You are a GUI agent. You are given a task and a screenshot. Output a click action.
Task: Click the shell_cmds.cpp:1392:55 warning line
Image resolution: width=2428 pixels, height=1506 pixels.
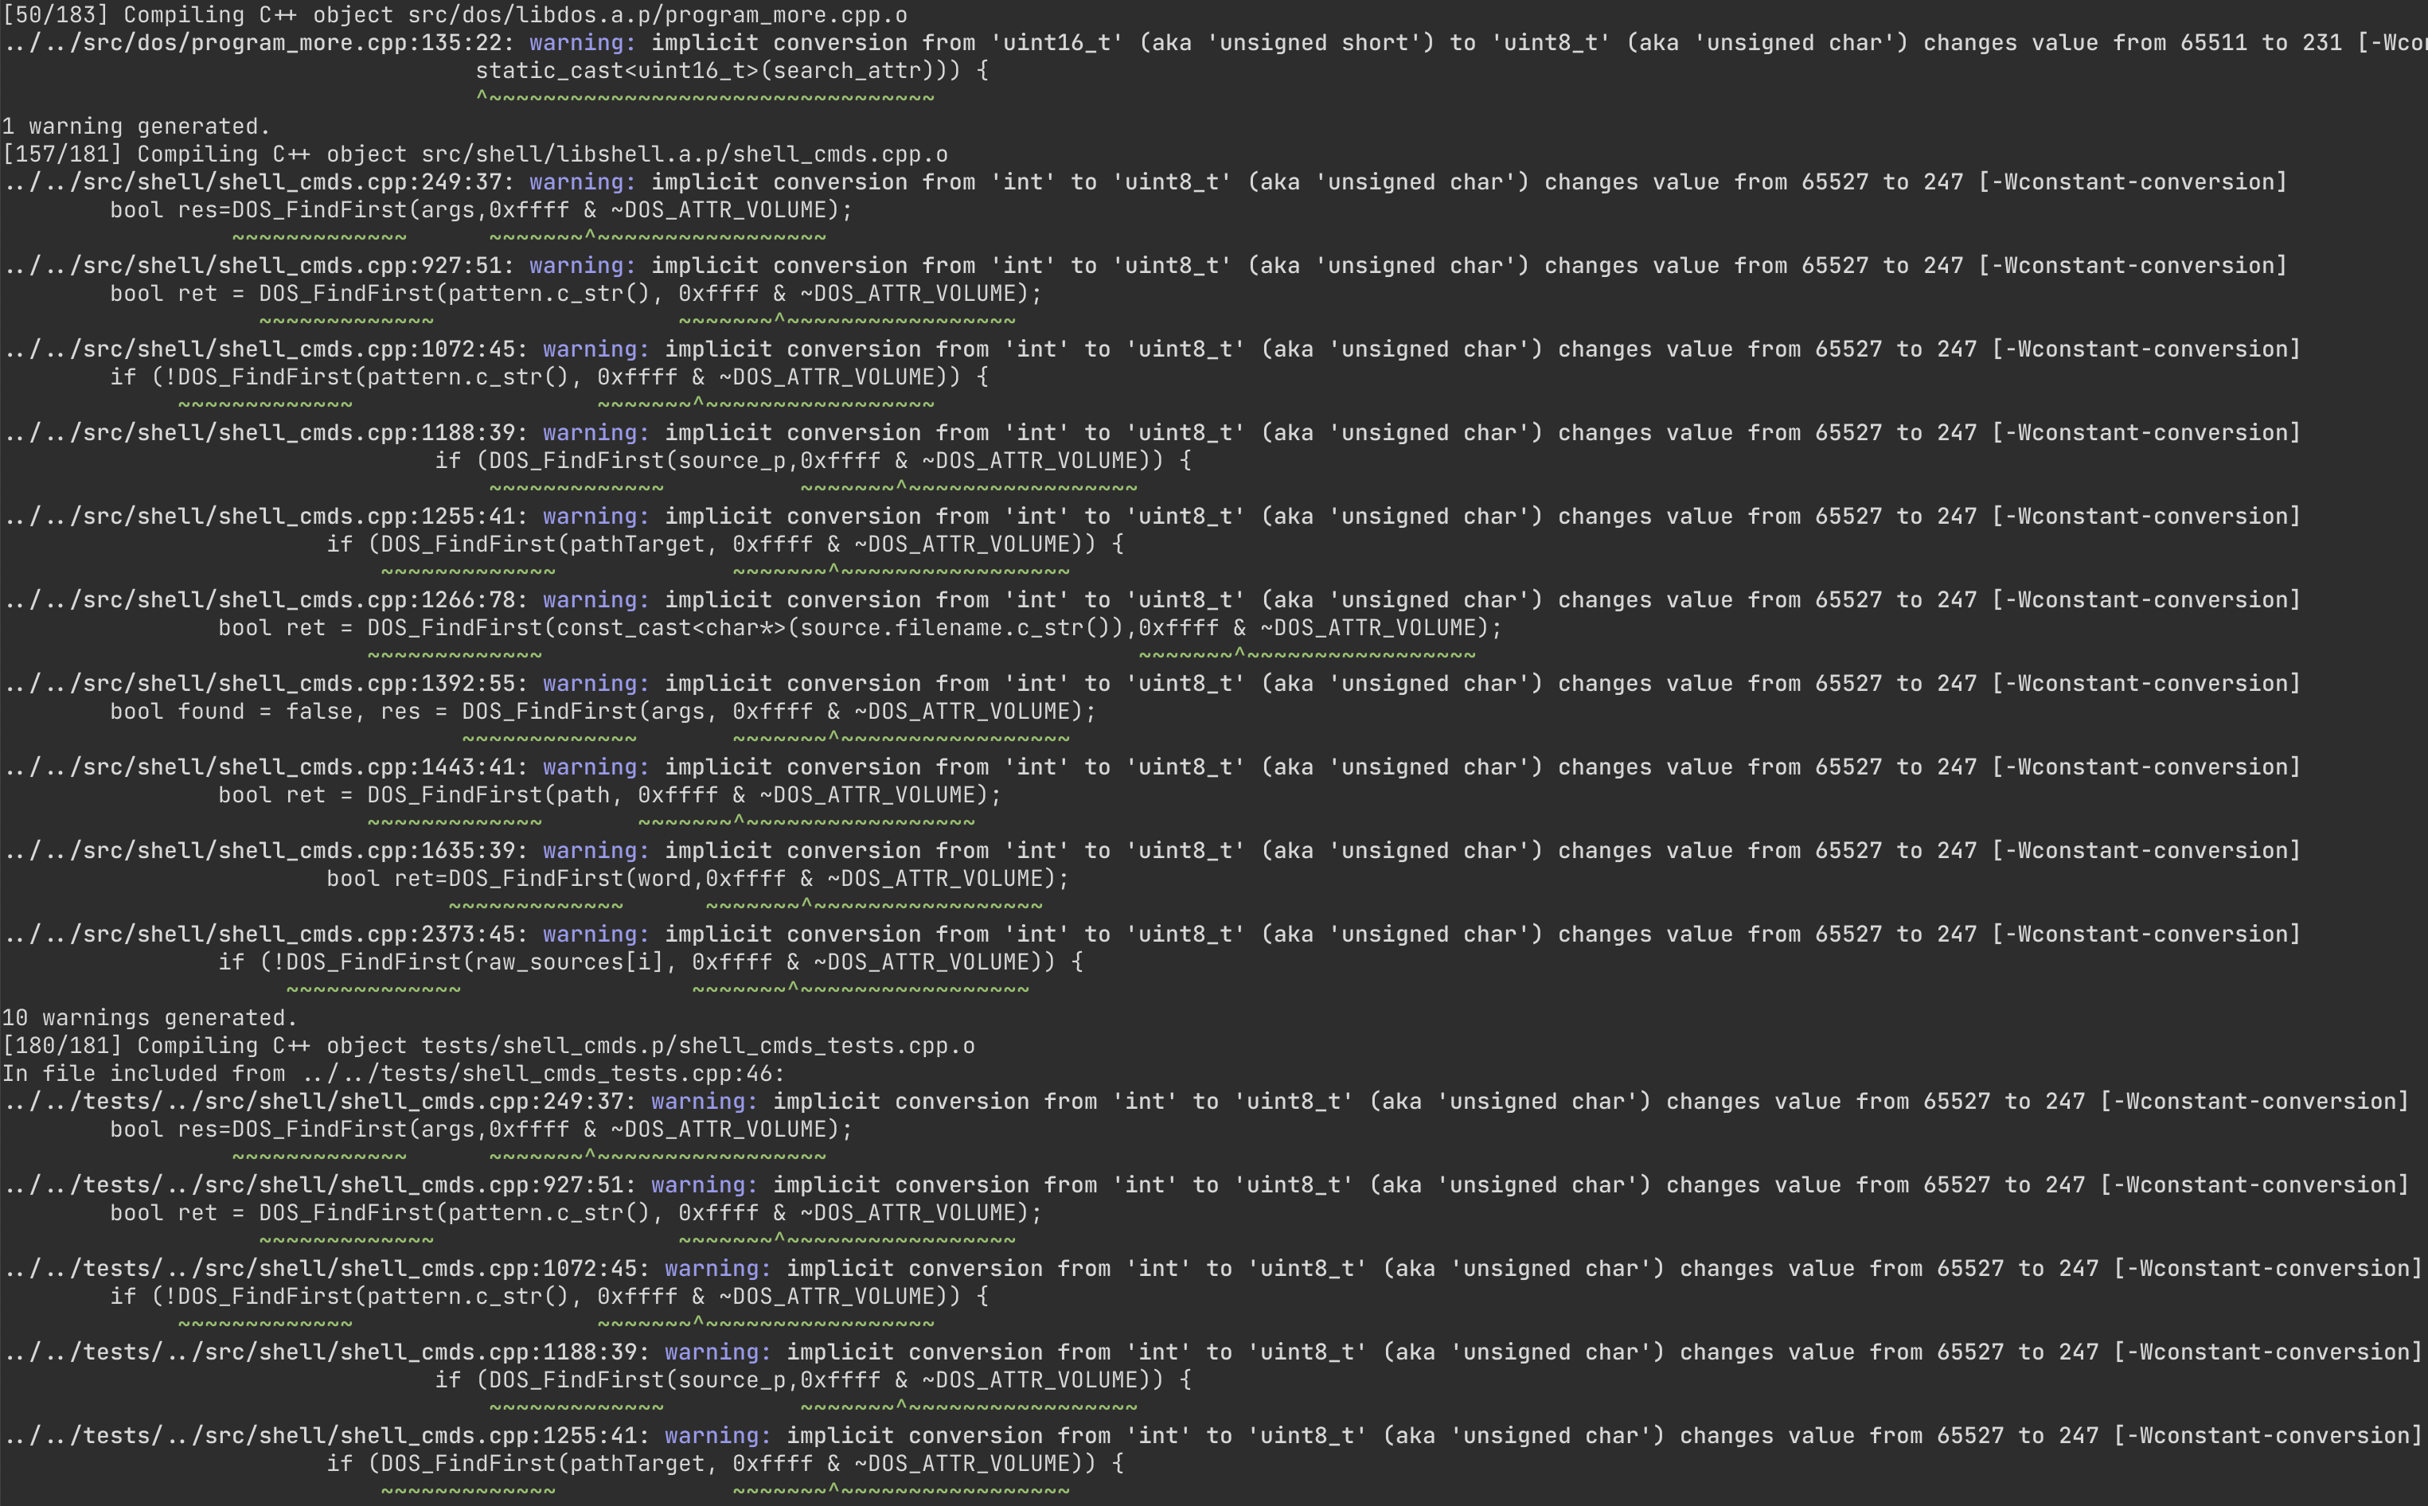pyautogui.click(x=1151, y=685)
